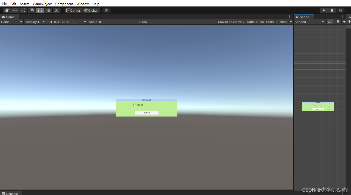Click the Game view Scale slider handle

pyautogui.click(x=100, y=22)
